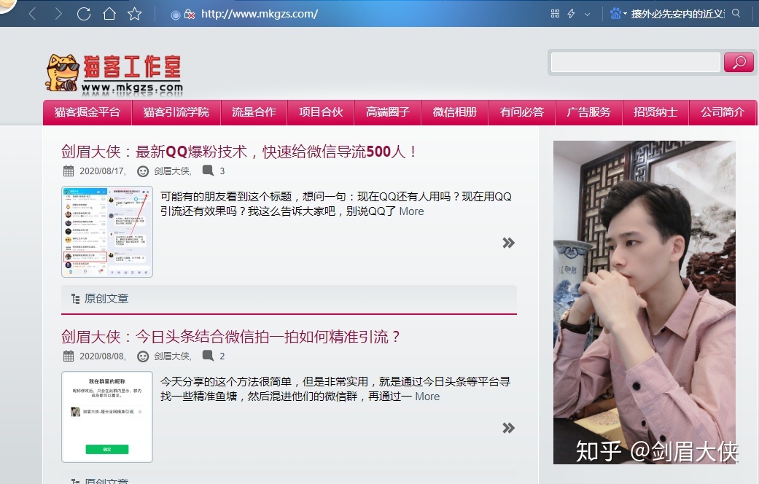Select the 招贤纳士 menu item
Screen dimensions: 759x484
tap(656, 112)
